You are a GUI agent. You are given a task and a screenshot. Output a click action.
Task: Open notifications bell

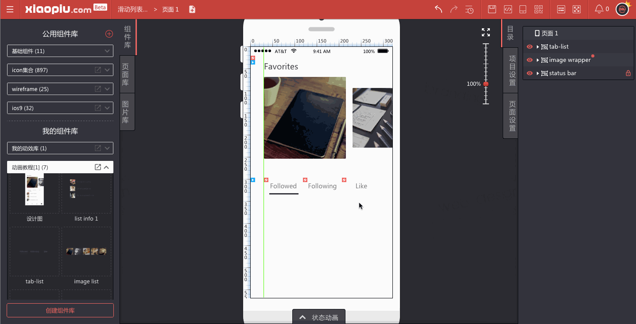(x=599, y=9)
